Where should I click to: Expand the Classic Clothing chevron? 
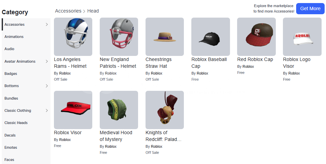(x=46, y=110)
